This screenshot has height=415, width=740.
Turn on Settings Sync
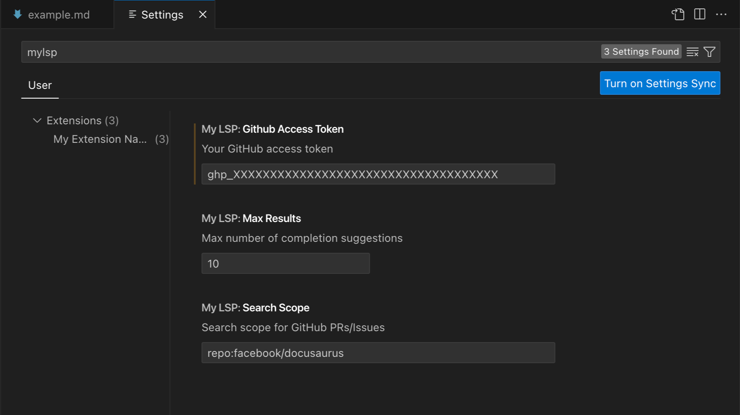660,83
